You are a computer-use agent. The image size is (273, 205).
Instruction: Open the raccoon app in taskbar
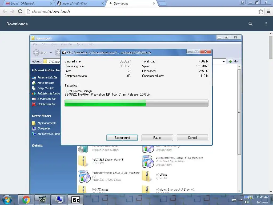click(x=42, y=200)
